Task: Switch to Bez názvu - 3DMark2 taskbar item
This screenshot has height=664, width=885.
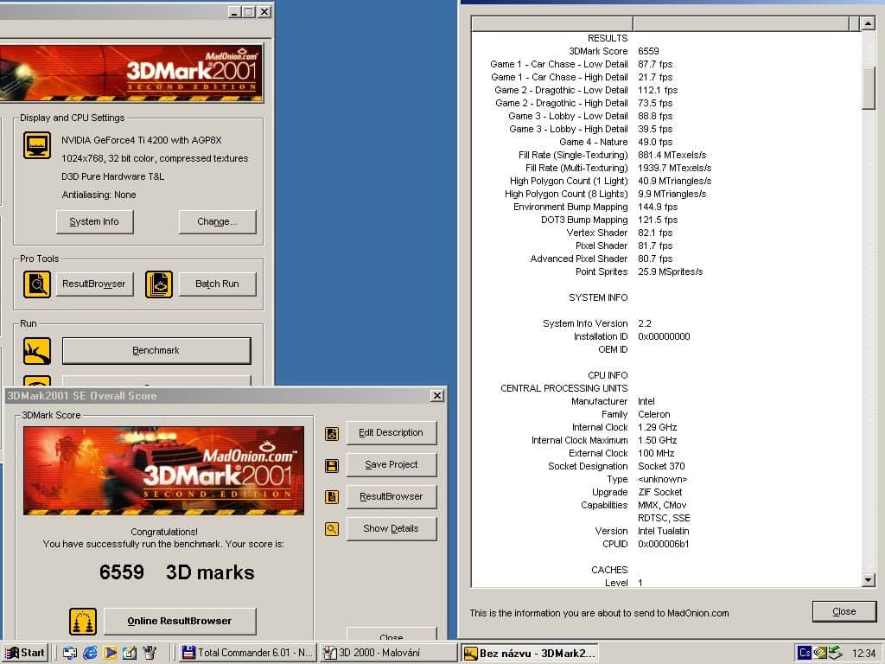Action: pos(530,653)
